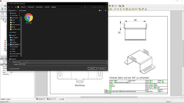Select Musik folder under quick access

click(x=14, y=27)
